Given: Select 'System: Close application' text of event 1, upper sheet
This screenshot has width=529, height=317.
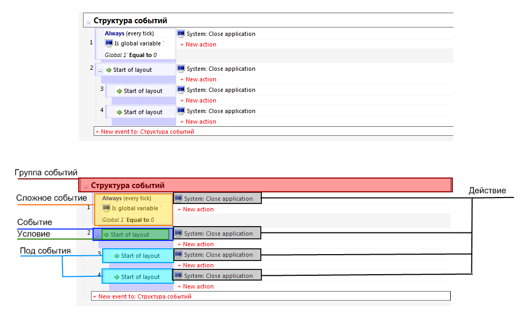Looking at the screenshot, I should (x=221, y=34).
